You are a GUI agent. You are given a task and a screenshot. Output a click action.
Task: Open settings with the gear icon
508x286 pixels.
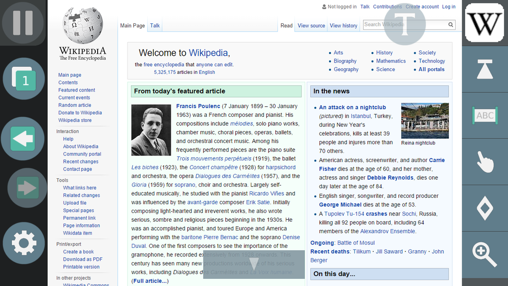[24, 243]
